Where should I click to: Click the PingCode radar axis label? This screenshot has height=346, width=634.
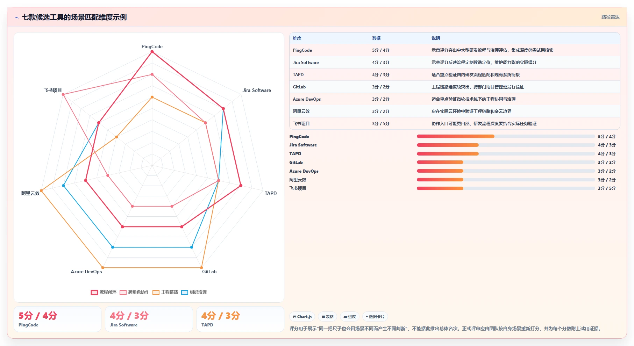coord(152,46)
